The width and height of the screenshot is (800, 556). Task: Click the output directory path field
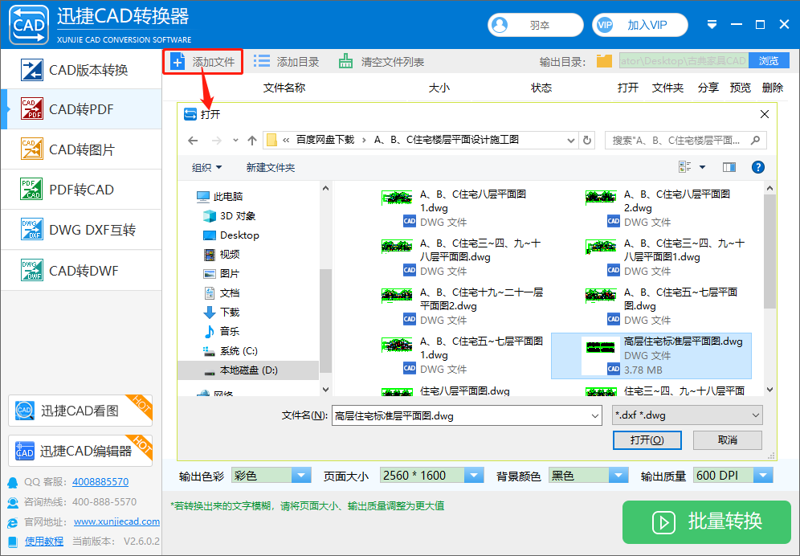coord(684,61)
